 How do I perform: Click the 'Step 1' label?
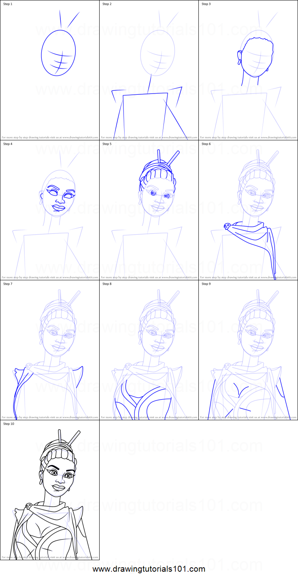point(8,4)
